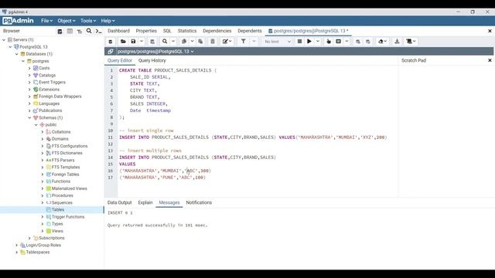Close the Scratch Pad panel
The height and width of the screenshot is (278, 495).
(x=490, y=60)
